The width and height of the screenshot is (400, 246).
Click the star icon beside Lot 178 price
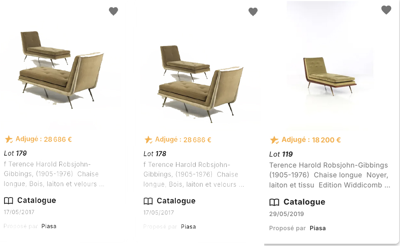pos(148,140)
